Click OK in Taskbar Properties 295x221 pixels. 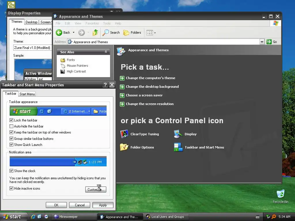(56, 205)
